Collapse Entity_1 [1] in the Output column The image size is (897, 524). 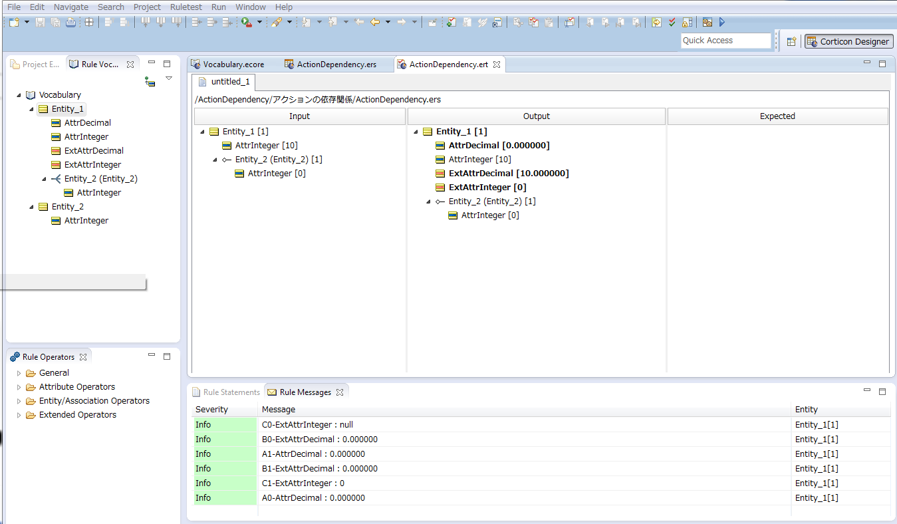point(416,132)
